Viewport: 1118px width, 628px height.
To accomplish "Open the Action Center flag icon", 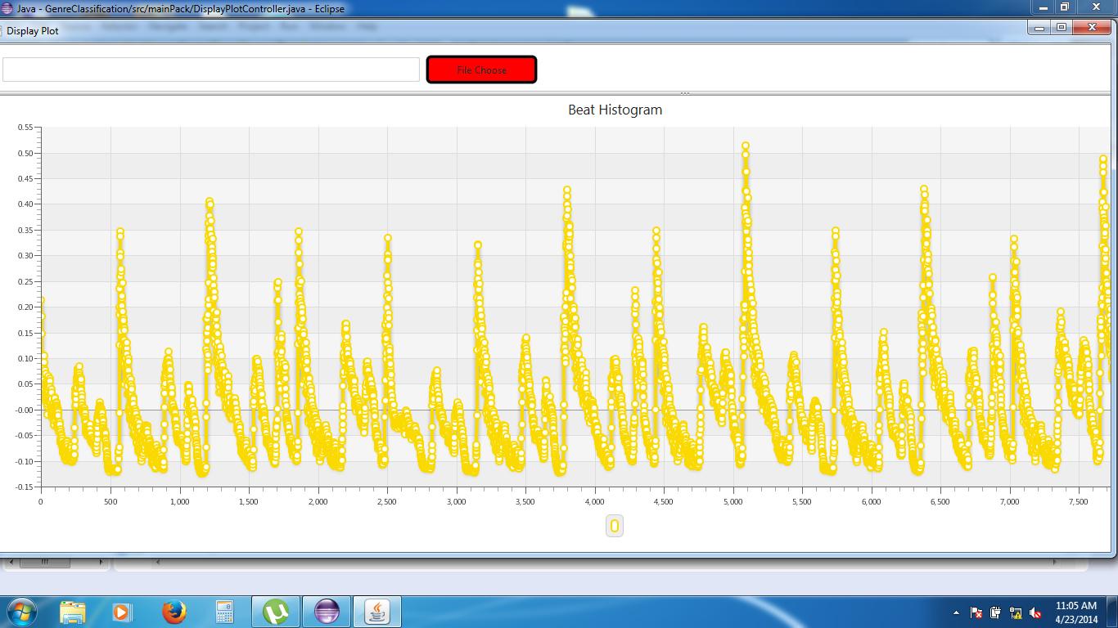I will [x=976, y=612].
